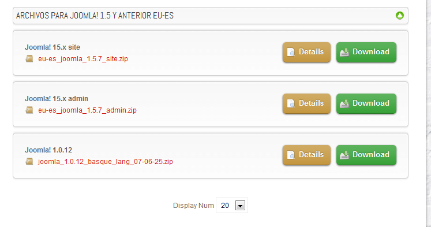Click download tray icon for Joomla 15.x site

point(344,52)
